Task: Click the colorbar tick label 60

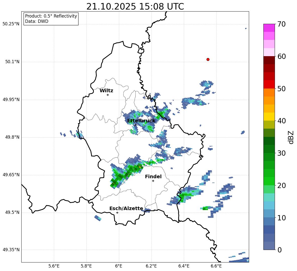Action: 281,56
